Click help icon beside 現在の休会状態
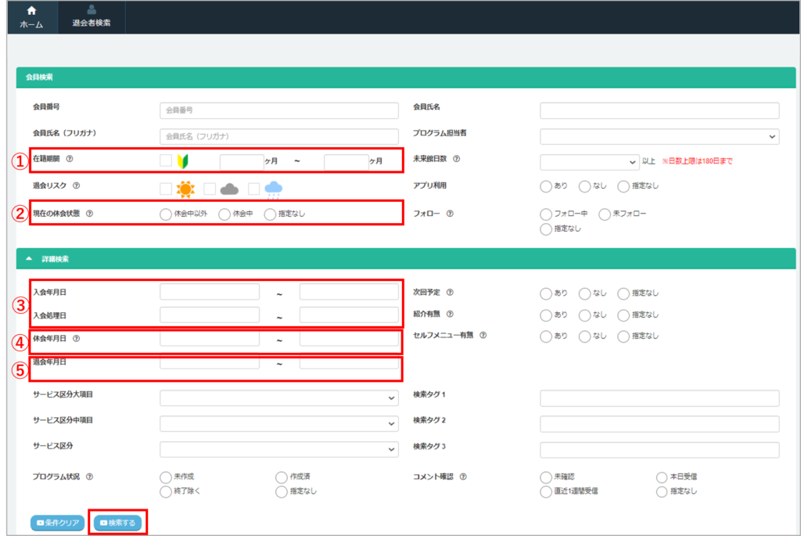Viewport: 801px width, 536px height. pos(88,213)
